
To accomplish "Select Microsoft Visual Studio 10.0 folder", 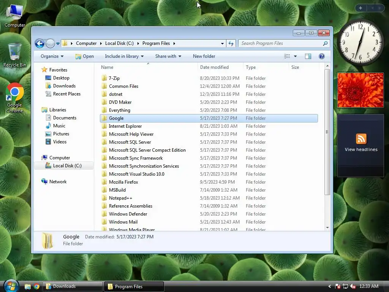I will tap(136, 174).
